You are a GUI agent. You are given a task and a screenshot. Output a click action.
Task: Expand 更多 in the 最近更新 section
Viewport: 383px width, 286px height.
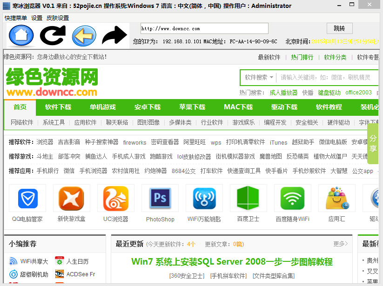tap(339, 243)
